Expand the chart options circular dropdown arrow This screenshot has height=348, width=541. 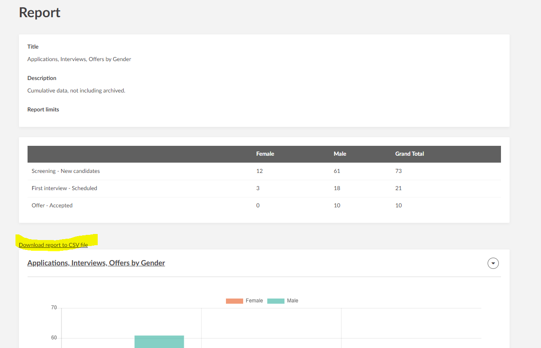click(493, 263)
